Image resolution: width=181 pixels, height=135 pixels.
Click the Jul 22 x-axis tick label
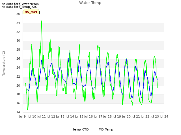click(x=145, y=116)
